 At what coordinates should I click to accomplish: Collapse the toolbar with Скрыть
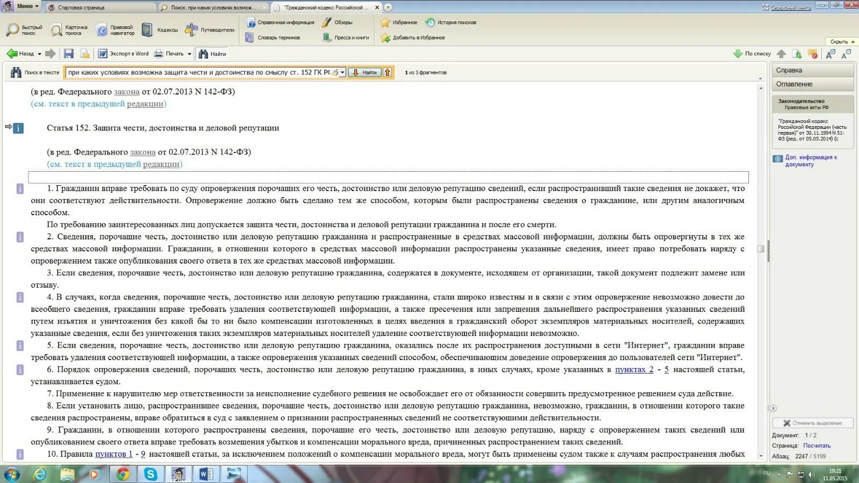click(842, 41)
